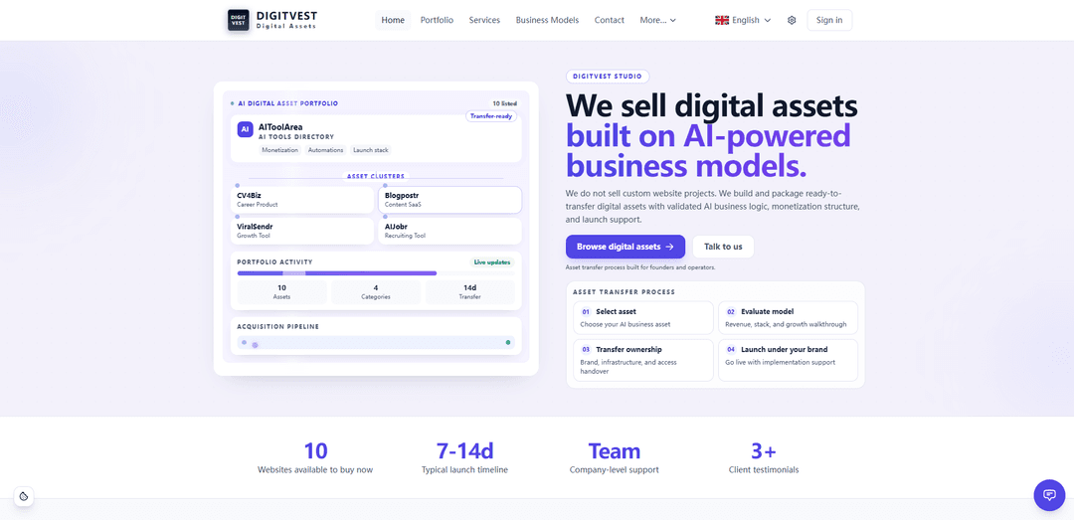Expand the More... menu dropdown
The image size is (1074, 520).
point(658,20)
